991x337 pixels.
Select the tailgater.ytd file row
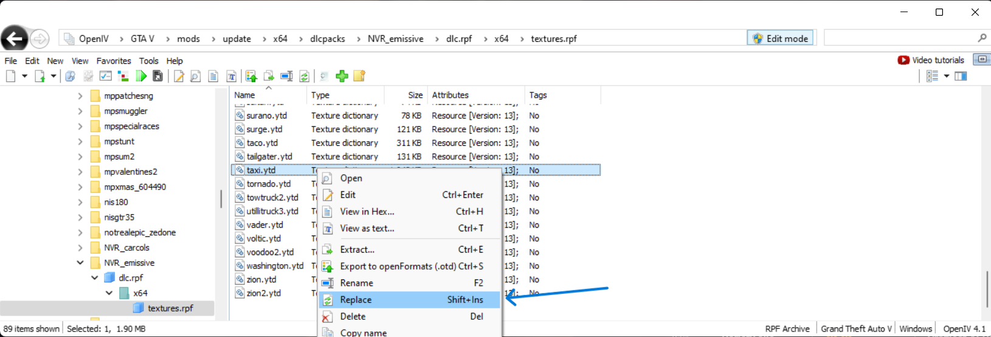[416, 157]
